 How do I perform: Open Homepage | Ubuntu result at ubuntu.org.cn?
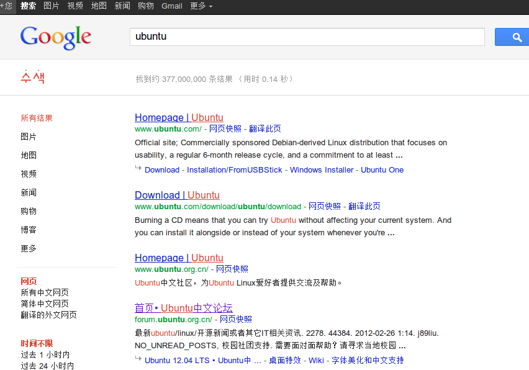[179, 258]
